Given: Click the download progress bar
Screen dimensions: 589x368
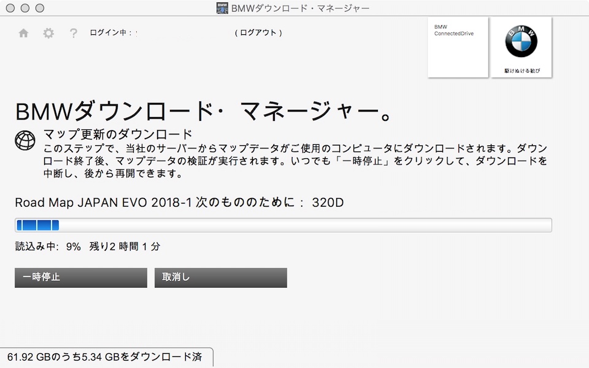Looking at the screenshot, I should (283, 225).
